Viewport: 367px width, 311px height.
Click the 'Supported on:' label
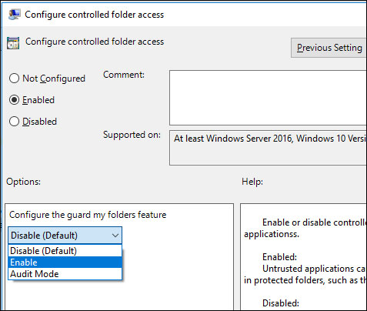click(132, 135)
